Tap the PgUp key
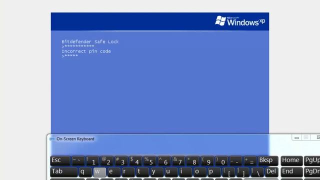The image size is (320, 180). [312, 161]
